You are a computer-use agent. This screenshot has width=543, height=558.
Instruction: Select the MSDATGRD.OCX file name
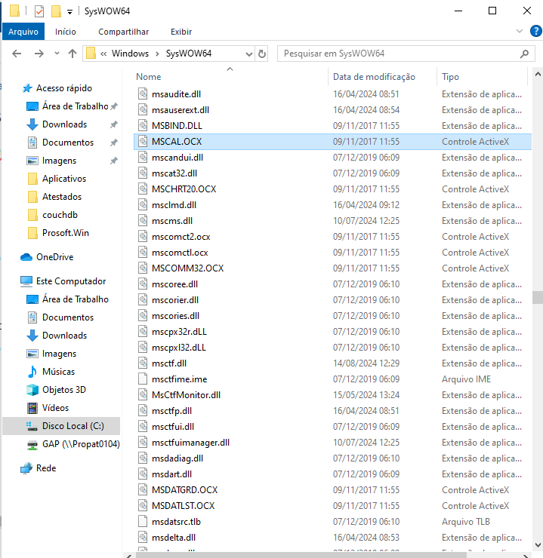(184, 490)
